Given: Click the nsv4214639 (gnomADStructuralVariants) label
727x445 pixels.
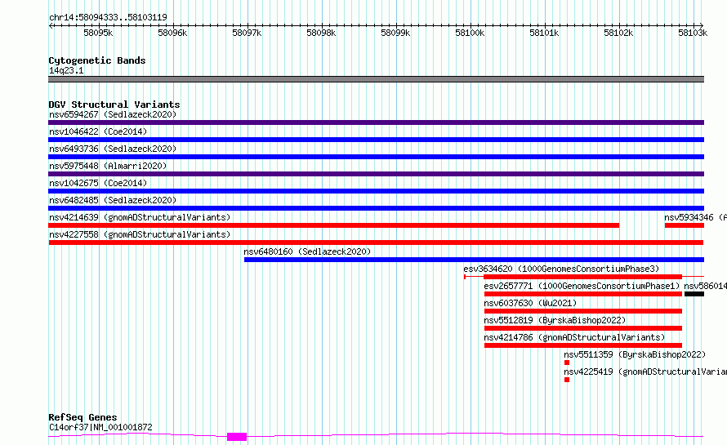Looking at the screenshot, I should pyautogui.click(x=140, y=217).
